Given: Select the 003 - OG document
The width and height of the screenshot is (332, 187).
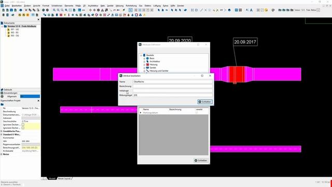Looking at the screenshot, I should tap(15, 36).
